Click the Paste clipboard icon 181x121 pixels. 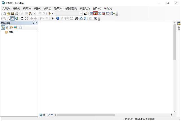(30, 14)
